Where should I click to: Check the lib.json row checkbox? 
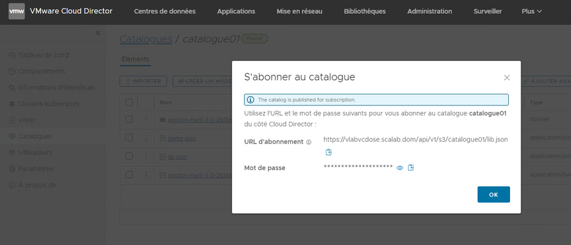(x=129, y=156)
